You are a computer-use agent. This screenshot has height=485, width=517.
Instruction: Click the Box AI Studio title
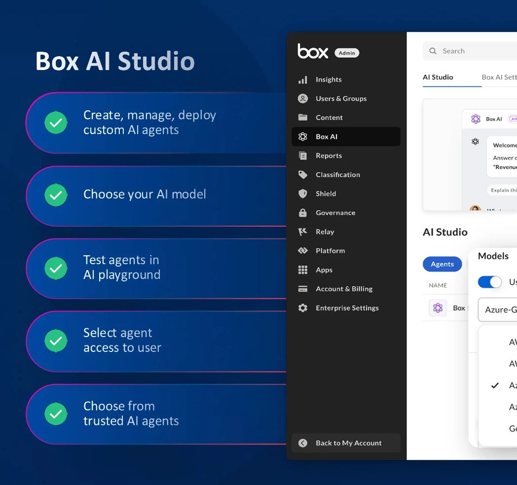115,61
